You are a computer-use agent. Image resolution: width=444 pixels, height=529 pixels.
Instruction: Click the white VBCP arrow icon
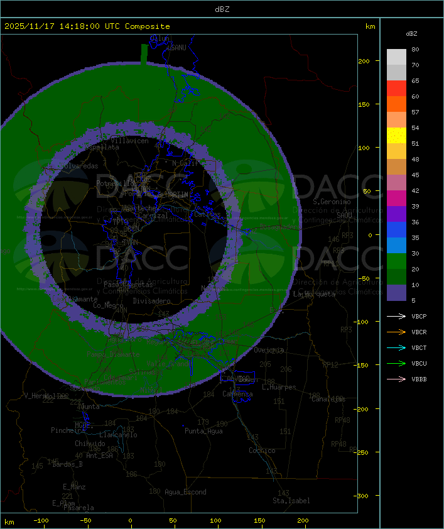(396, 316)
